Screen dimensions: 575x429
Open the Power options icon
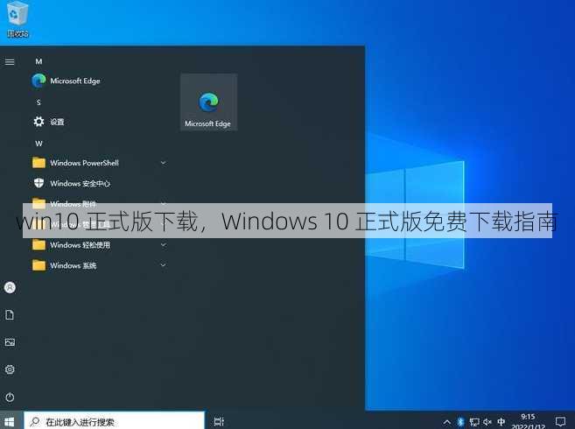[10, 397]
